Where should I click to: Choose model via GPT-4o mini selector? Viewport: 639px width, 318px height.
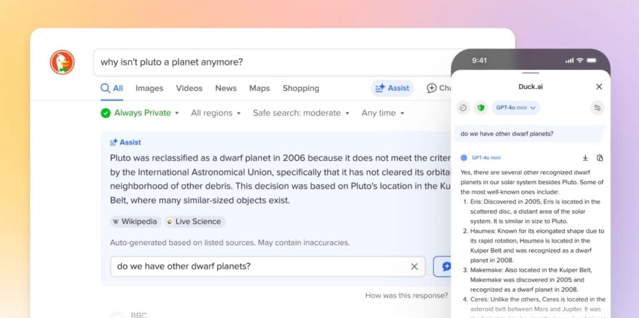pyautogui.click(x=515, y=108)
